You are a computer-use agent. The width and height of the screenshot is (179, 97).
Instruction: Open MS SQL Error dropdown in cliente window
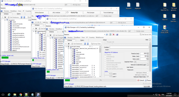pyautogui.click(x=80, y=5)
